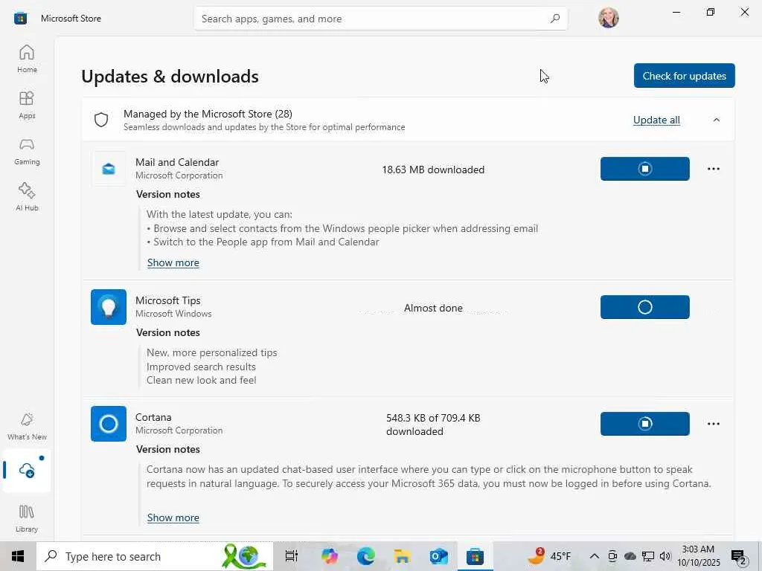Viewport: 762px width, 571px height.
Task: Click taskbar Type here to search box
Action: [x=155, y=556]
